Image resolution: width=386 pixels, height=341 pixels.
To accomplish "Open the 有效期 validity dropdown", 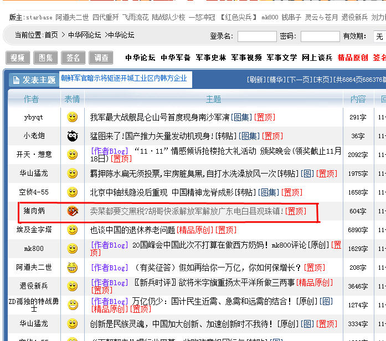I will [x=379, y=36].
